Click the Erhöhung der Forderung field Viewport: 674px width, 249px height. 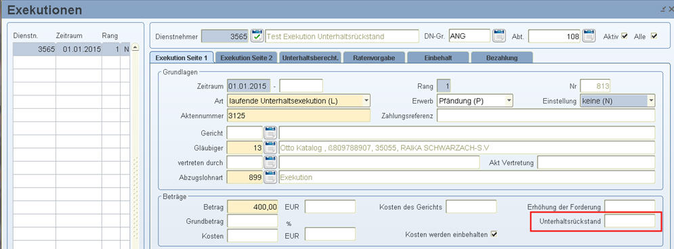pos(630,206)
